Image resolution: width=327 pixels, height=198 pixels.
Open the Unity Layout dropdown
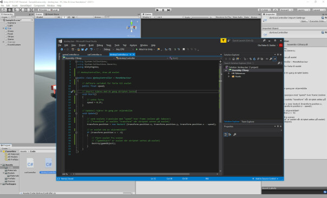click(x=319, y=10)
